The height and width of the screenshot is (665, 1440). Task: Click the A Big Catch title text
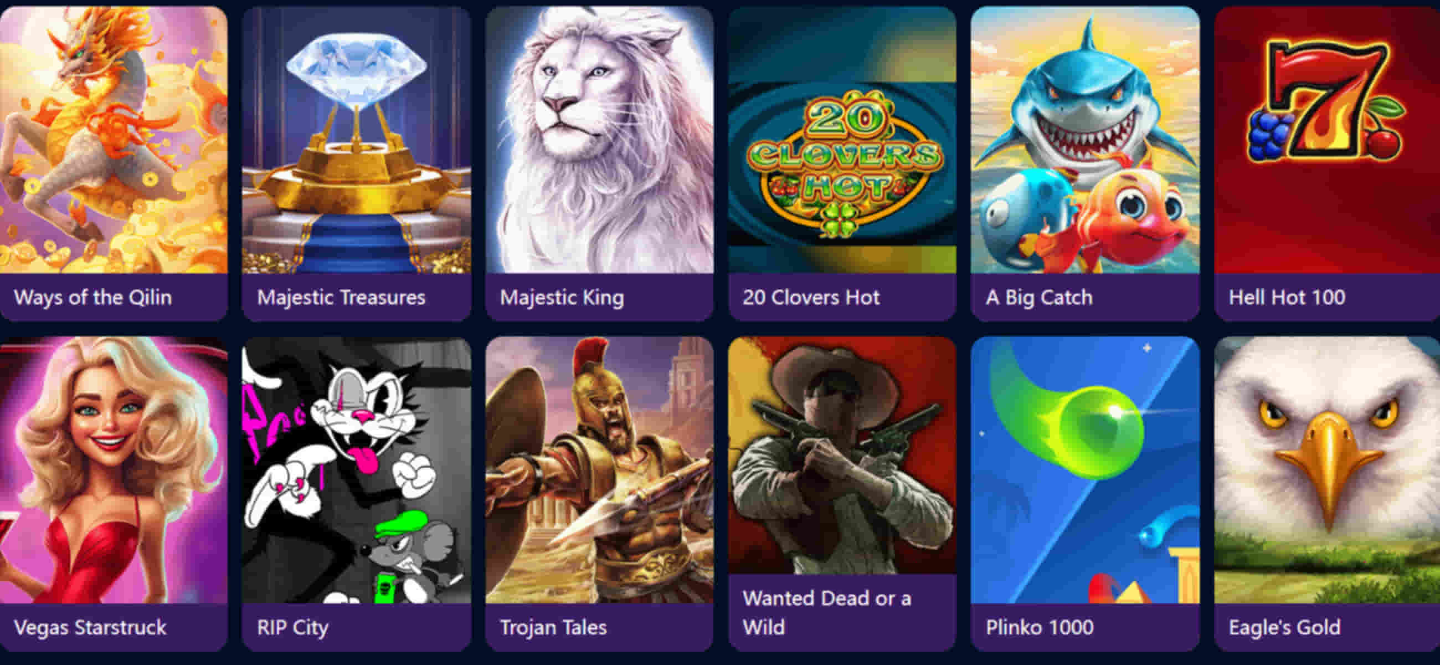1039,298
